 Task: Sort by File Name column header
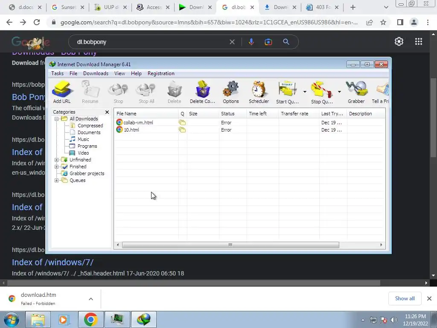click(146, 114)
